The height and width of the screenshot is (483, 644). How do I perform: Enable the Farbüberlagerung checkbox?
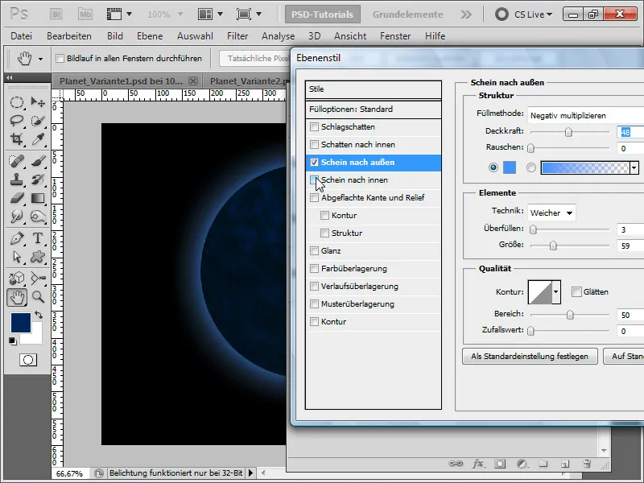314,269
